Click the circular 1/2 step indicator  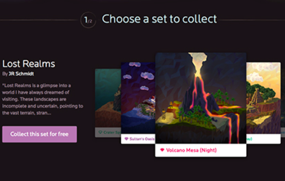pos(88,20)
